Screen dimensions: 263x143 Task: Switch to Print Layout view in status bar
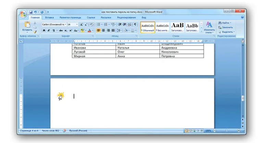tap(187, 131)
